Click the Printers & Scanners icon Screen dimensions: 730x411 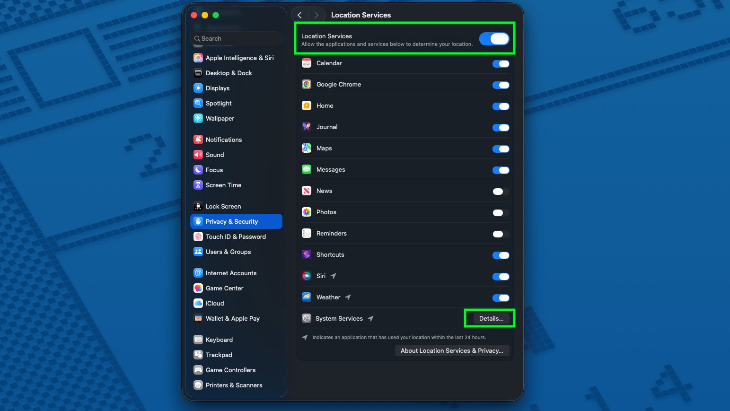point(198,385)
